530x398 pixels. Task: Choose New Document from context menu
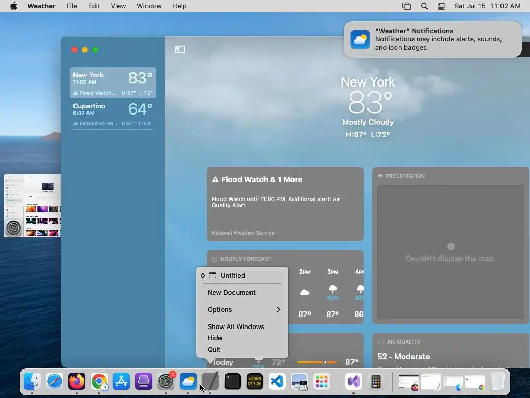[242, 292]
